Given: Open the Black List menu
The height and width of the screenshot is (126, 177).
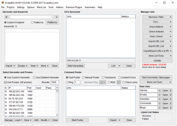Looking at the screenshot, I should coord(41,7).
